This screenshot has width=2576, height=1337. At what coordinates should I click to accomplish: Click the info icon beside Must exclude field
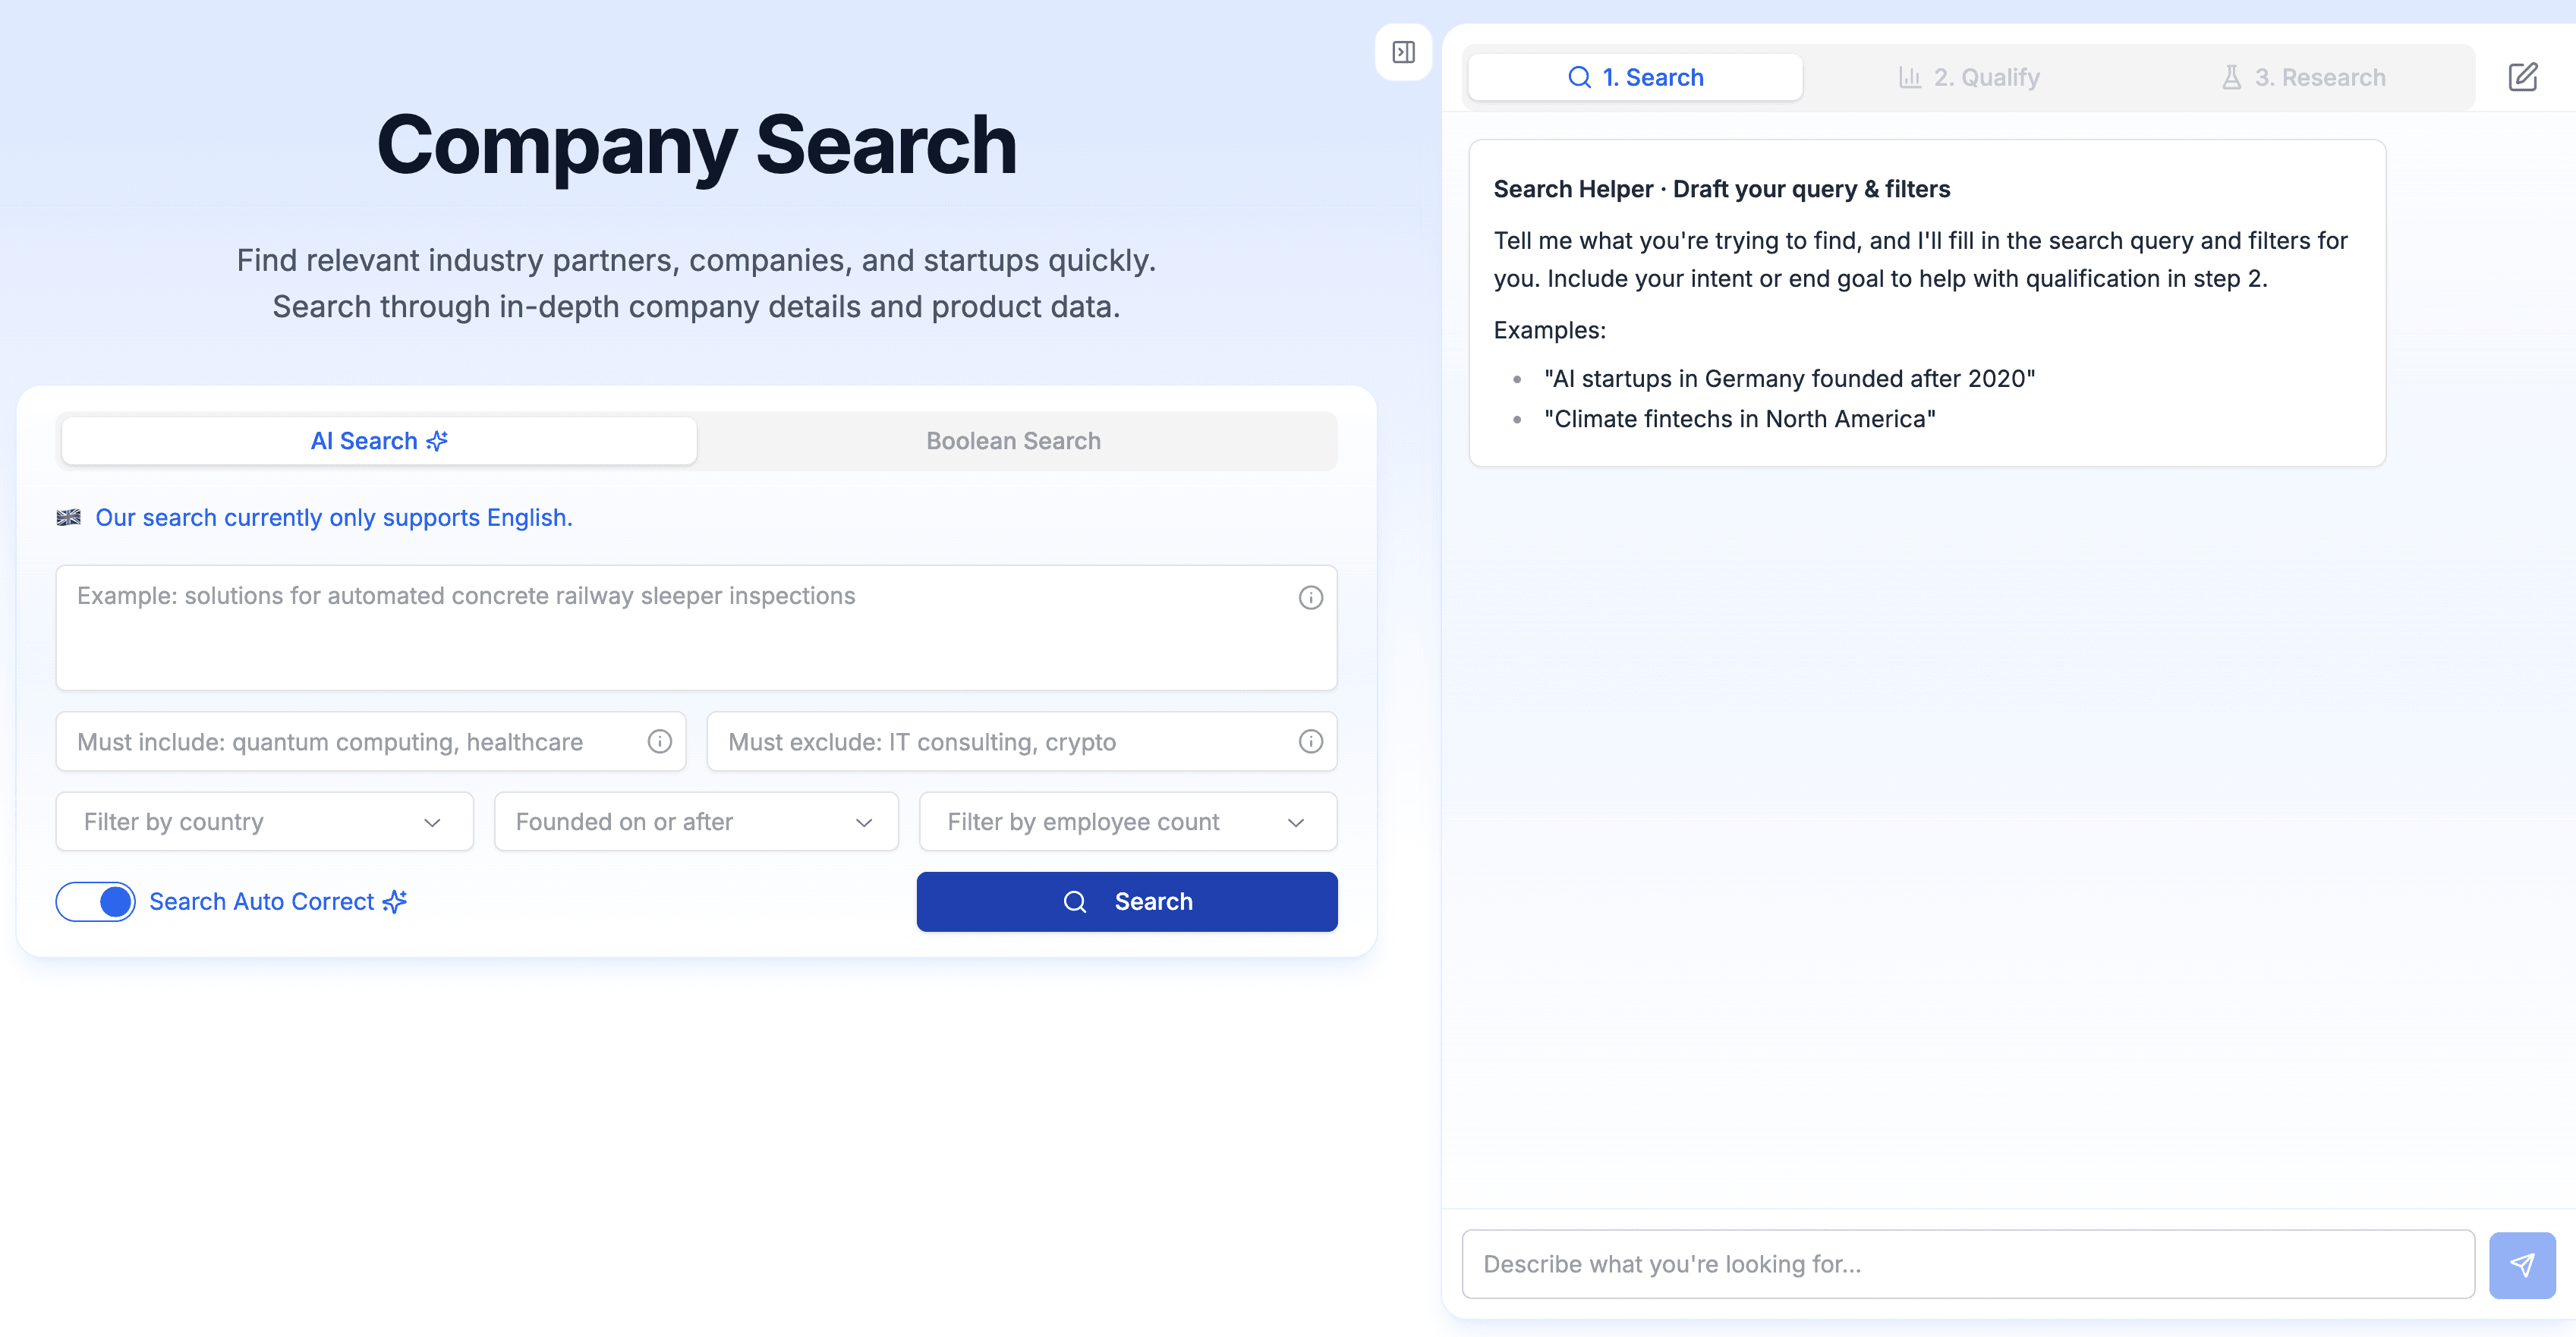[x=1311, y=741]
